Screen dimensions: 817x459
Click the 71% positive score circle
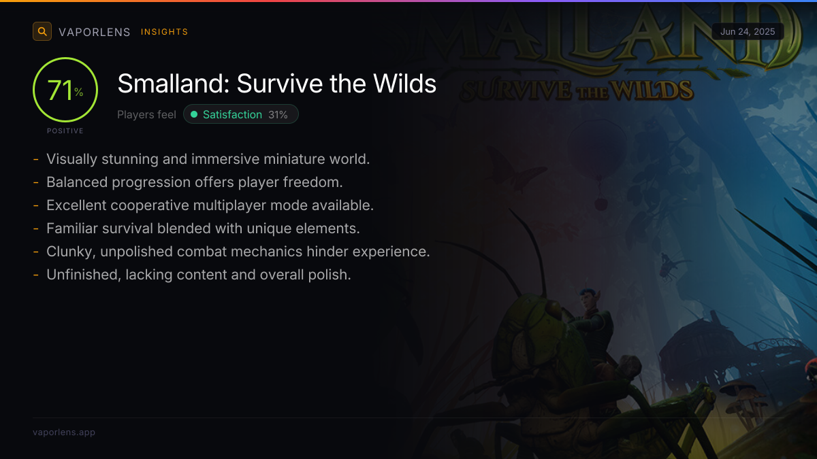(x=65, y=90)
